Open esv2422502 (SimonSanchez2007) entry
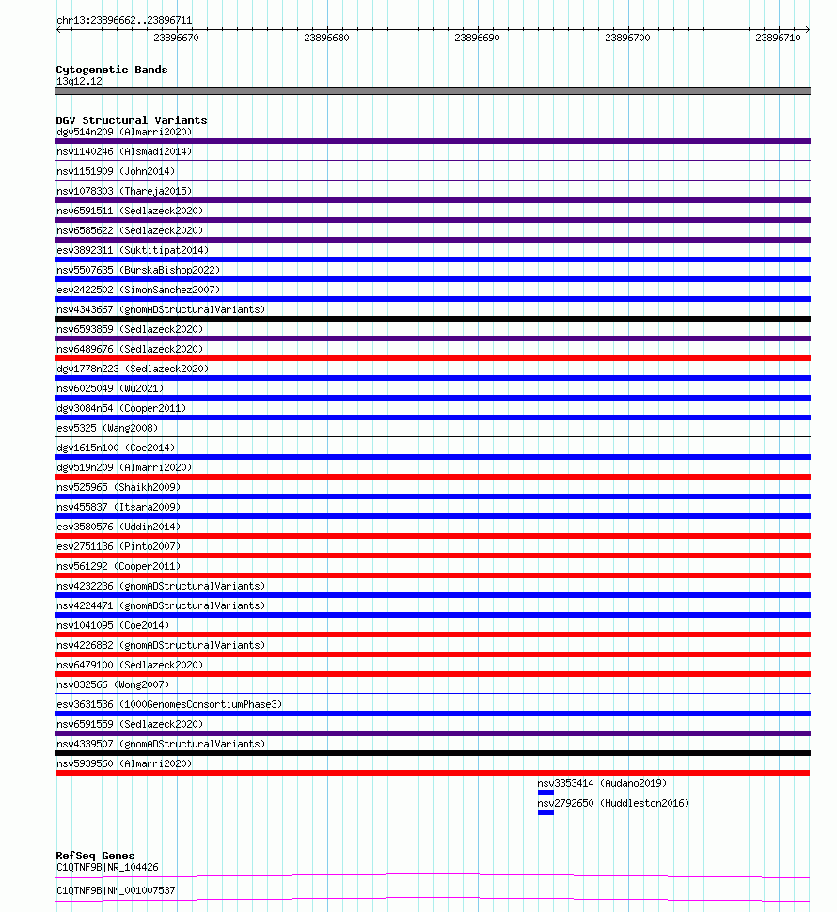837x912 pixels. pyautogui.click(x=138, y=291)
